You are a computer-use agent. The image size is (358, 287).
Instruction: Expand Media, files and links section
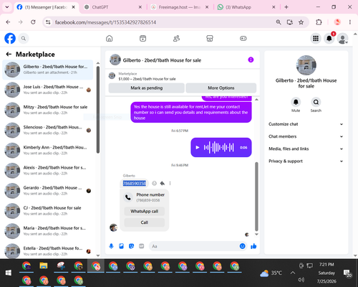[x=306, y=149]
